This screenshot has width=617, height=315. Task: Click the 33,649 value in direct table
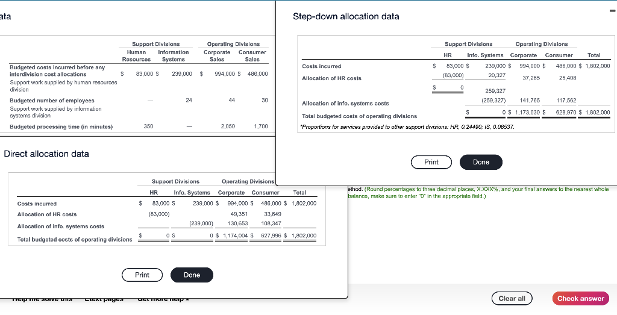pyautogui.click(x=272, y=214)
